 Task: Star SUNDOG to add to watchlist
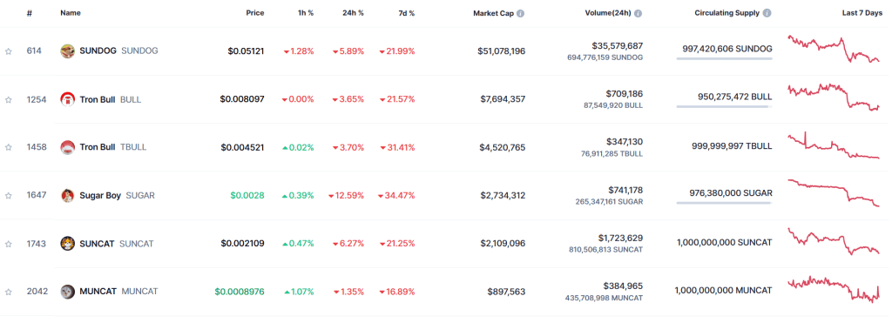(x=9, y=51)
